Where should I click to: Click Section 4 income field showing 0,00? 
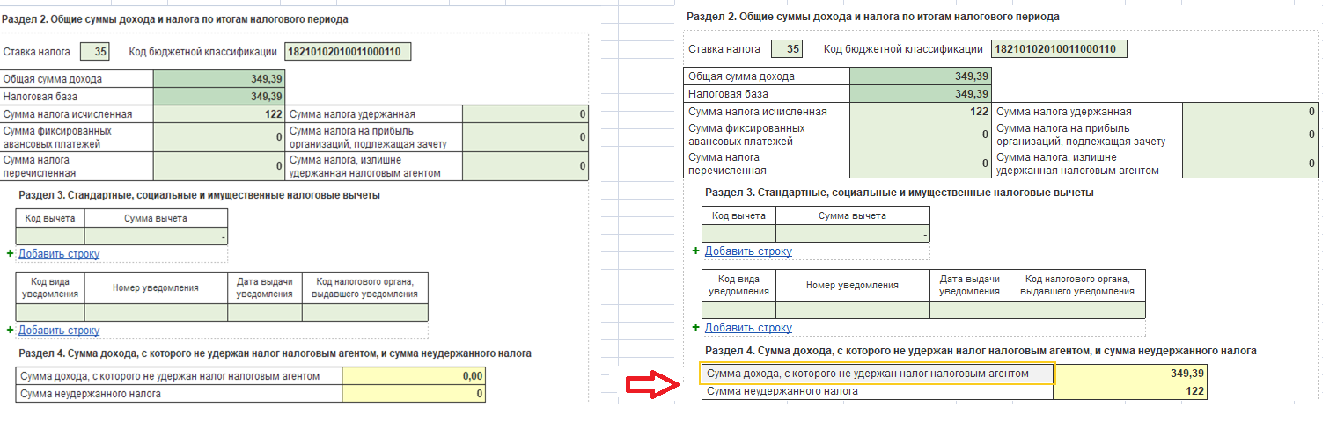click(414, 376)
